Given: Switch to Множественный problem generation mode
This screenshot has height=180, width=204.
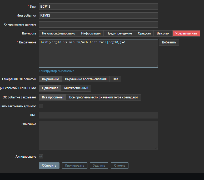Looking at the screenshot, I should (x=76, y=88).
